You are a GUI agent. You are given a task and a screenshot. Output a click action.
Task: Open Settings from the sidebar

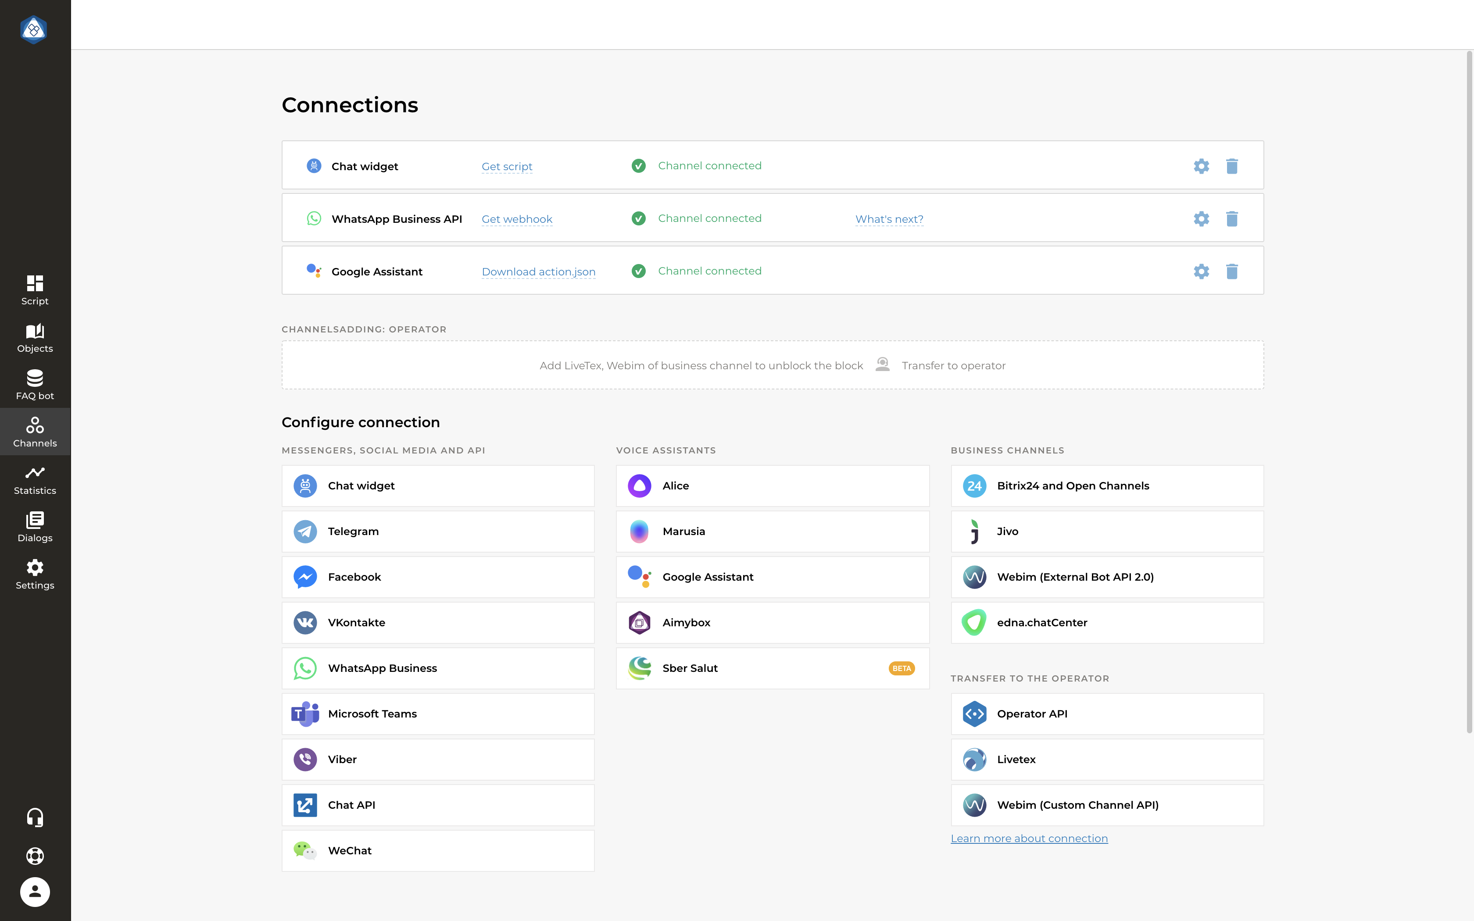(x=35, y=575)
